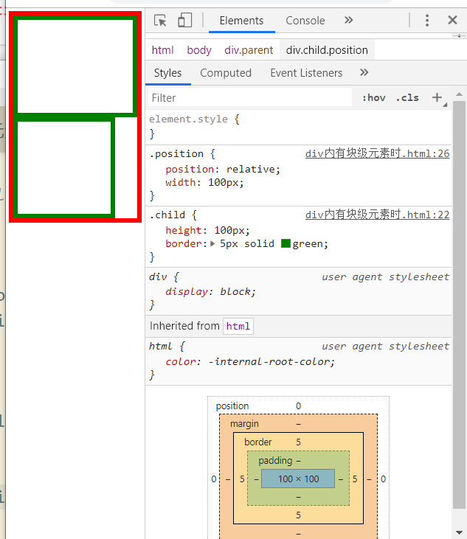Open the DevTools three-dot customize menu

(x=427, y=21)
